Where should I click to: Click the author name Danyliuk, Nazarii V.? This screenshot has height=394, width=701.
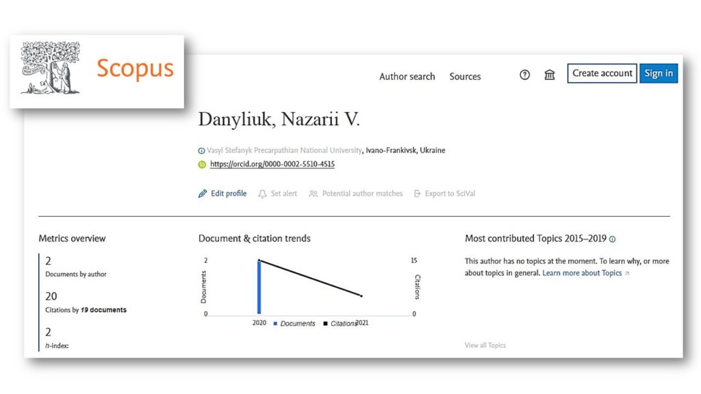pos(279,119)
